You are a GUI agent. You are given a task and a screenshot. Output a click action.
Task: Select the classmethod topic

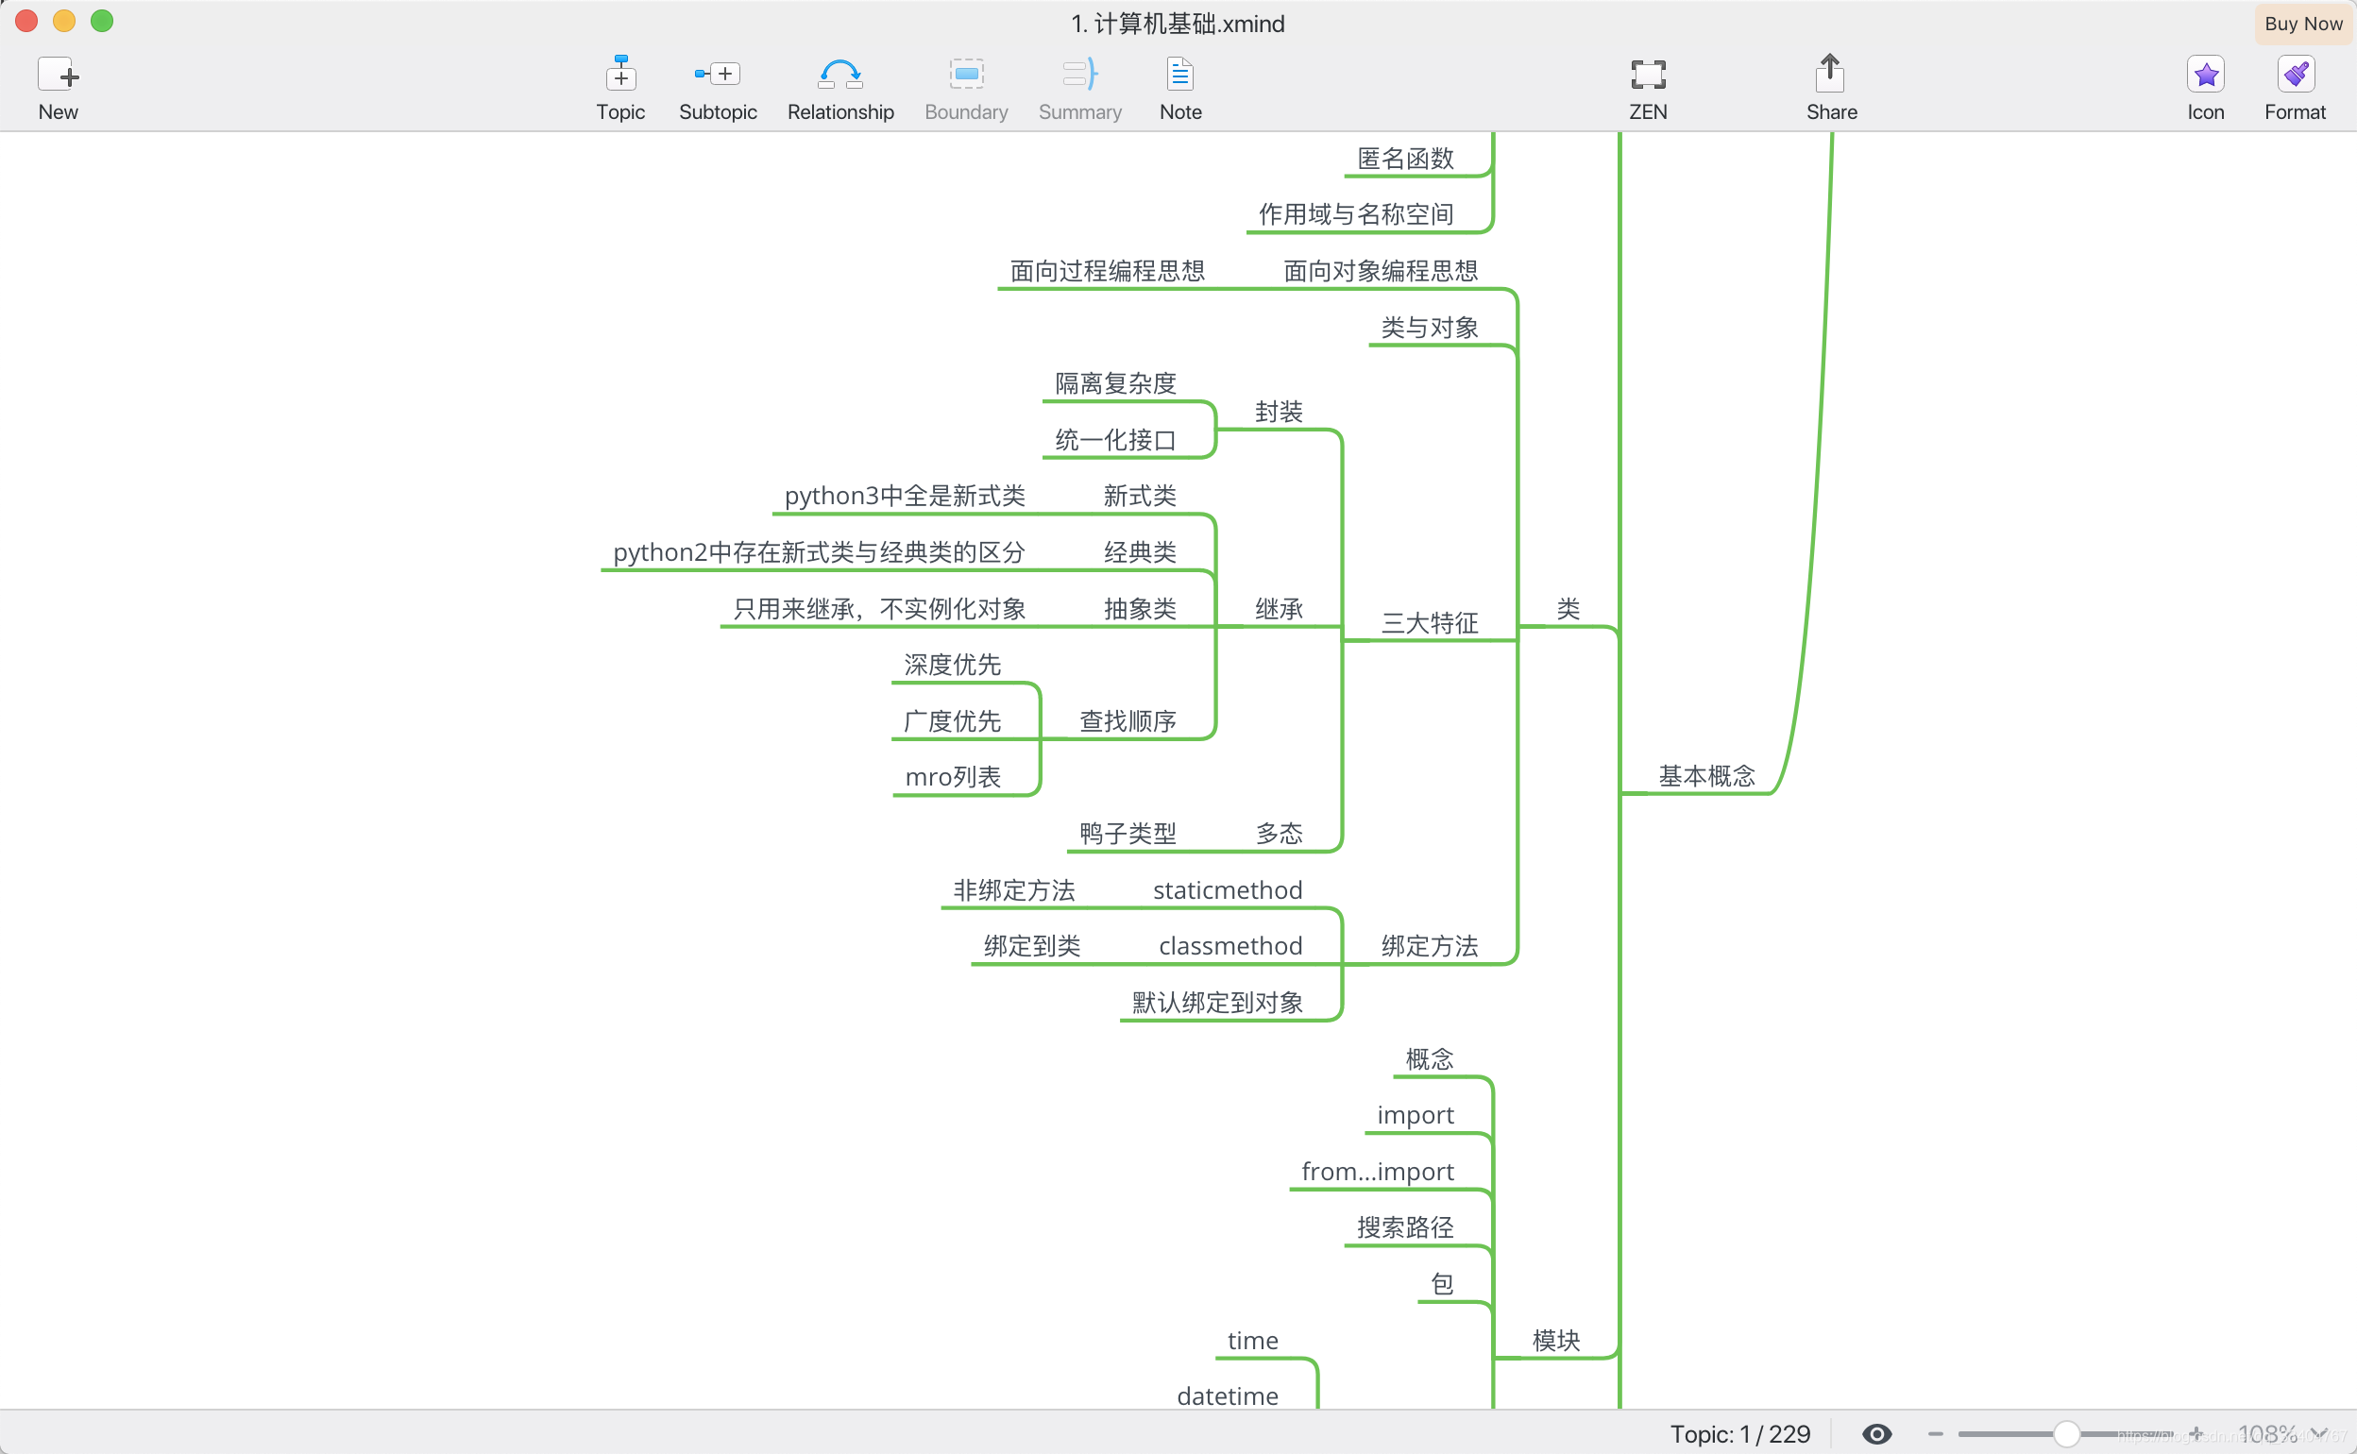pyautogui.click(x=1229, y=946)
